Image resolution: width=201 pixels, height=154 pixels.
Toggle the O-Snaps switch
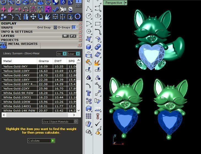tap(74, 27)
